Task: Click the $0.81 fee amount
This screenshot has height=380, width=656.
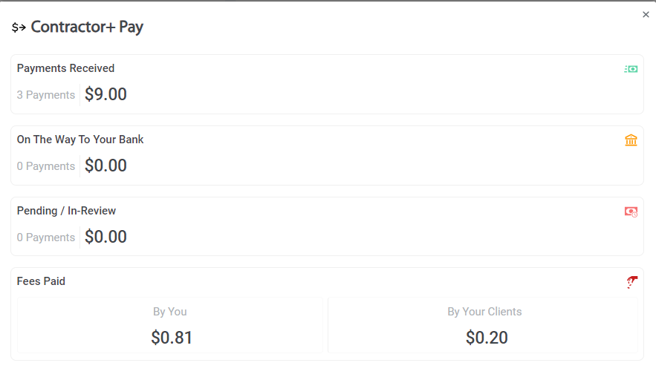Action: coord(172,338)
